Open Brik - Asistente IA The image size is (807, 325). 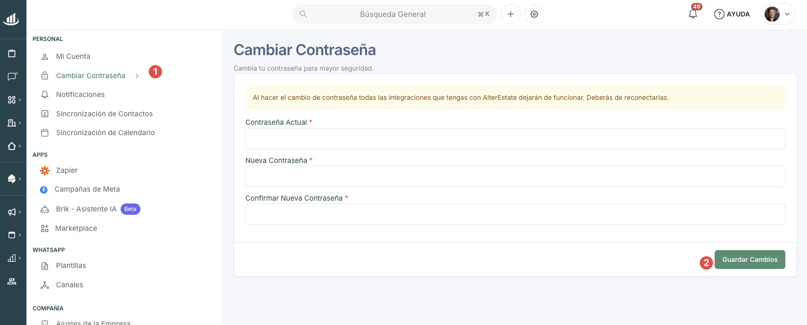click(86, 209)
